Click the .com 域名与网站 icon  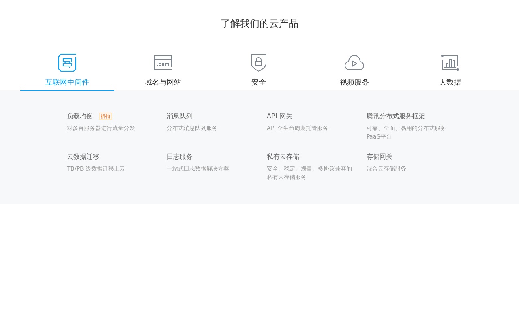(x=163, y=63)
